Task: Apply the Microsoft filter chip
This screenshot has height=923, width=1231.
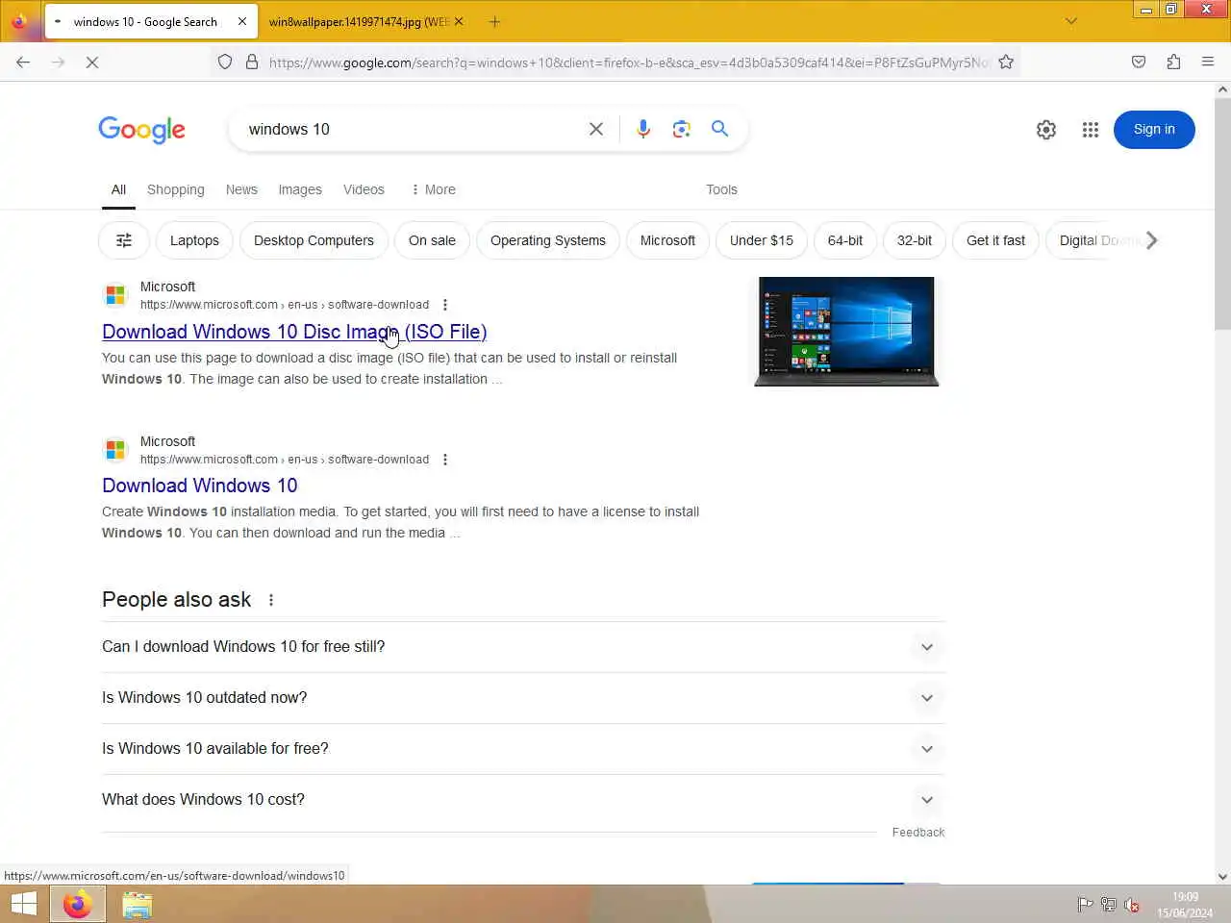Action: click(667, 240)
